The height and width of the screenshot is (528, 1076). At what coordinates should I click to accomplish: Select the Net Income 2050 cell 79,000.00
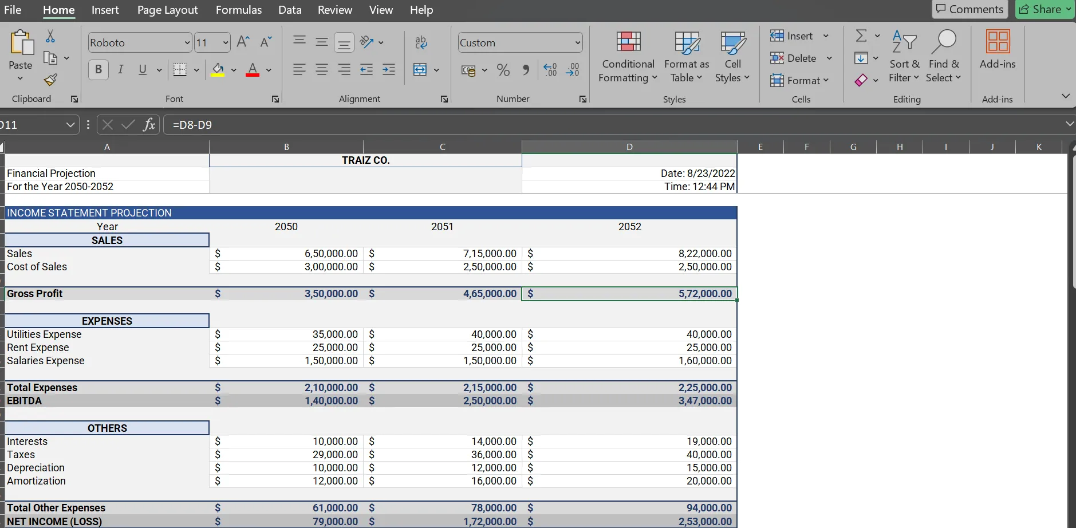286,521
